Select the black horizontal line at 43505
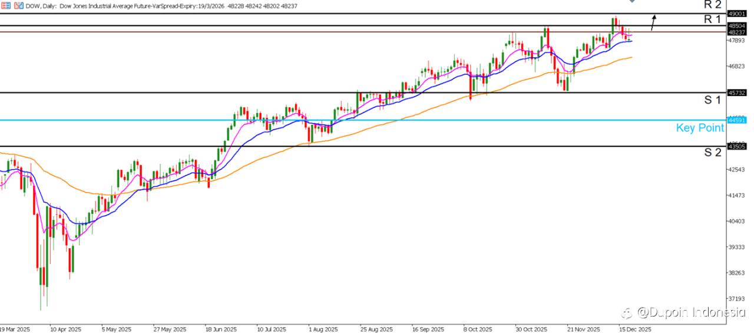Viewport: 754px width, 333px height. point(362,146)
